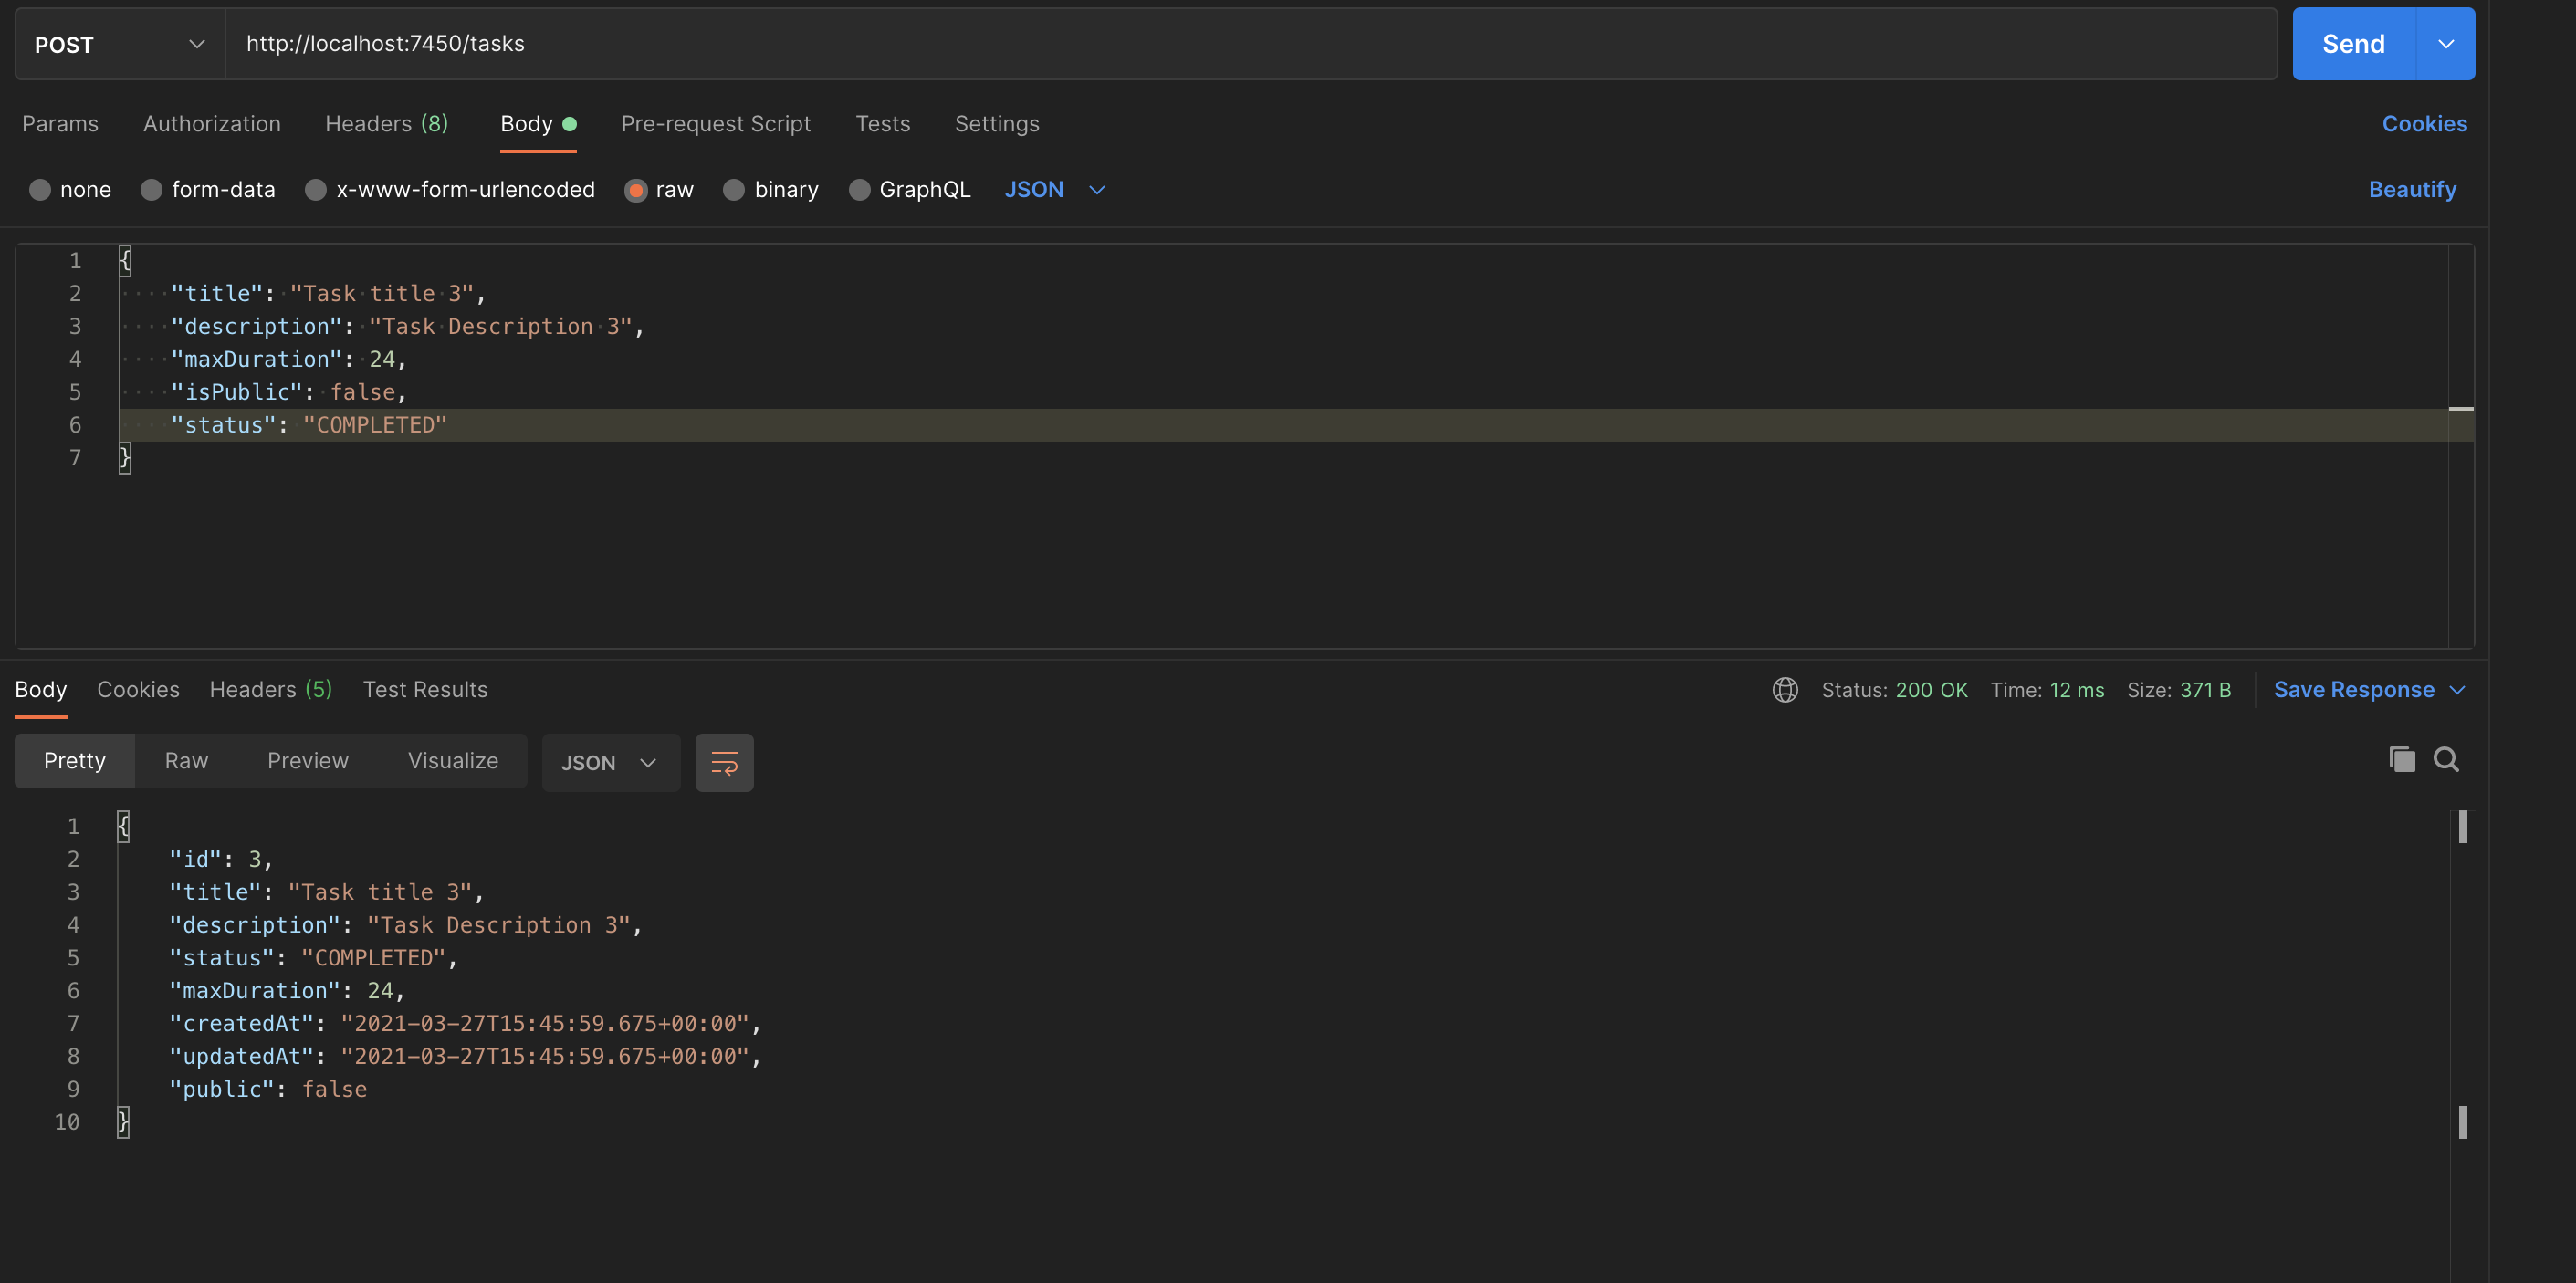Screen dimensions: 2576x1283
Task: Switch to the Params tab
Action: click(60, 124)
